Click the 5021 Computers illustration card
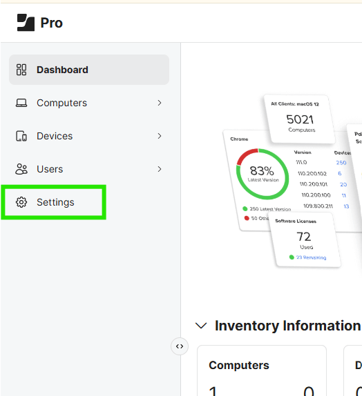This screenshot has height=396, width=362. pos(300,119)
